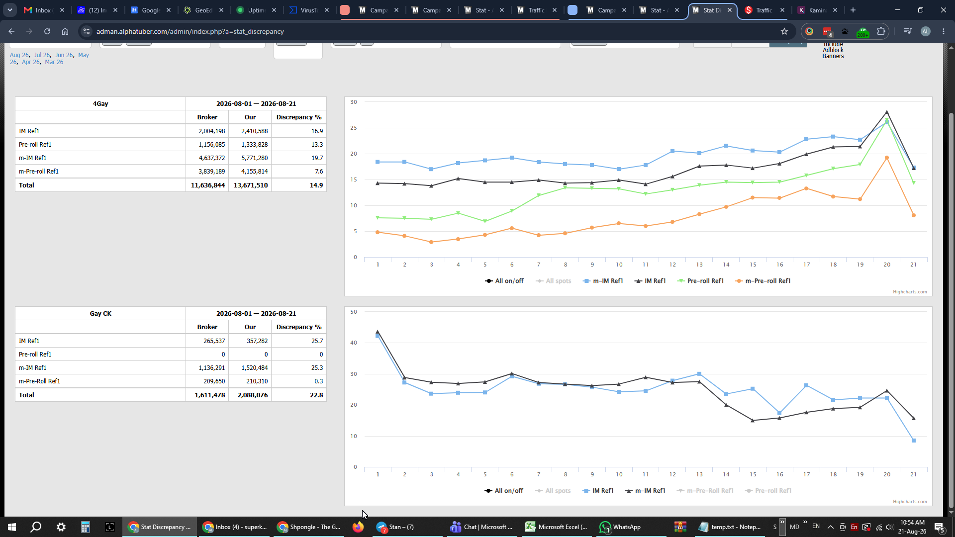
Task: Switch to the VirusT browser tab
Action: (x=309, y=10)
